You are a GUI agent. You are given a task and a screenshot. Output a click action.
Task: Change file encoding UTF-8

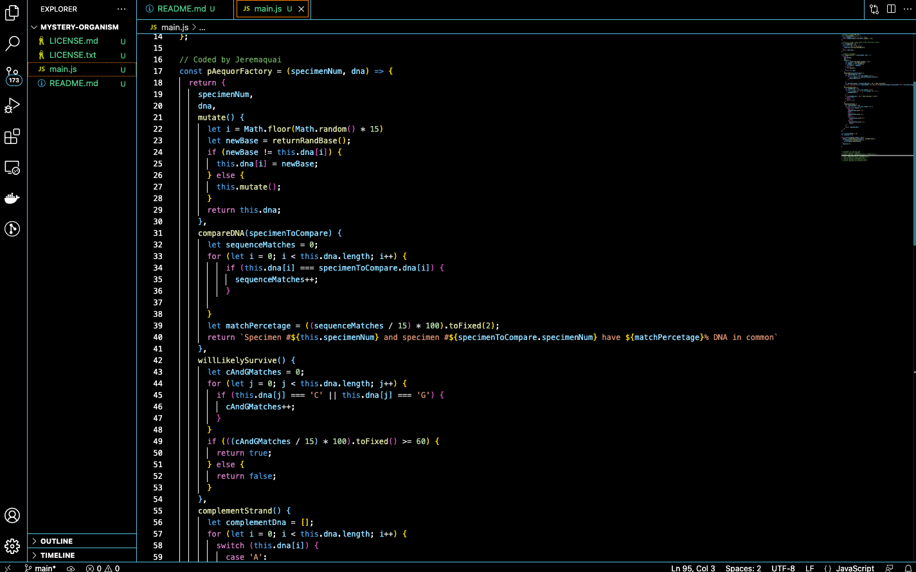tap(783, 568)
